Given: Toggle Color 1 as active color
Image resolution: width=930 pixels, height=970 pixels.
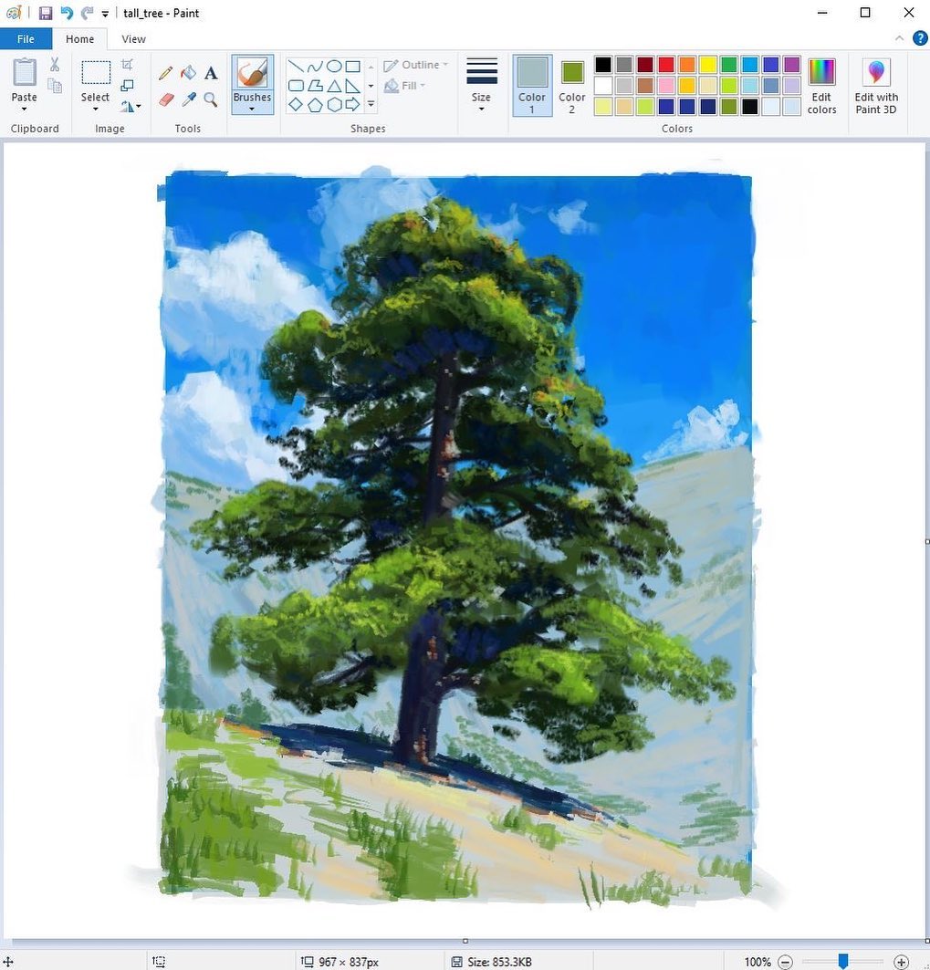Looking at the screenshot, I should pos(532,86).
